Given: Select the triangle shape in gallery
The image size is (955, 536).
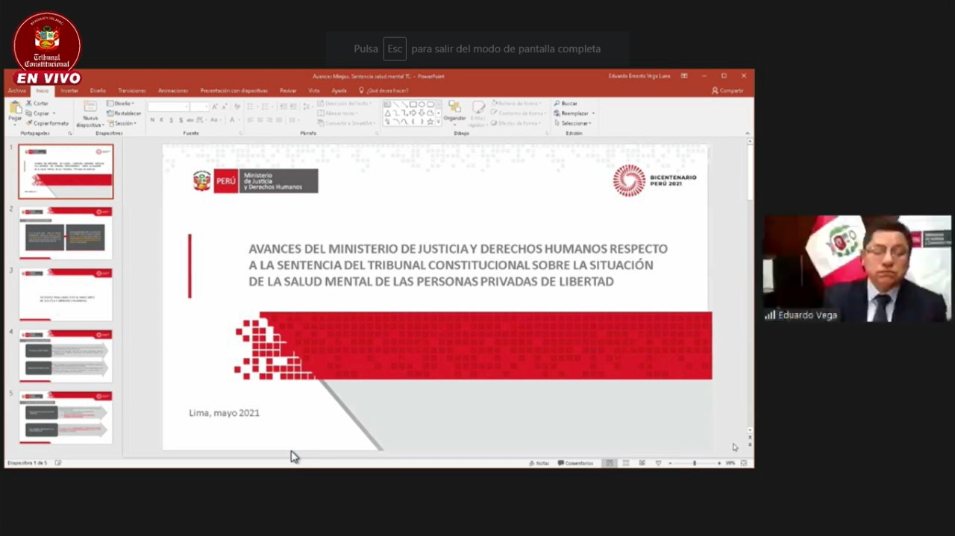Looking at the screenshot, I should (x=387, y=113).
